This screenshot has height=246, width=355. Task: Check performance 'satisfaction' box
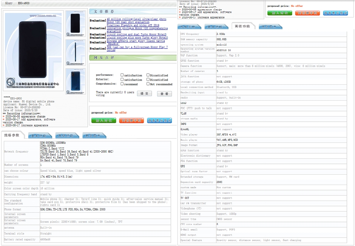(122, 75)
